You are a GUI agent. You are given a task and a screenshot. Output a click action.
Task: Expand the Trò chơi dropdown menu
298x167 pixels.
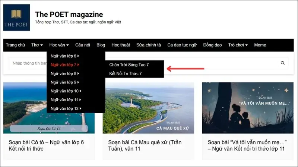coord(238,45)
